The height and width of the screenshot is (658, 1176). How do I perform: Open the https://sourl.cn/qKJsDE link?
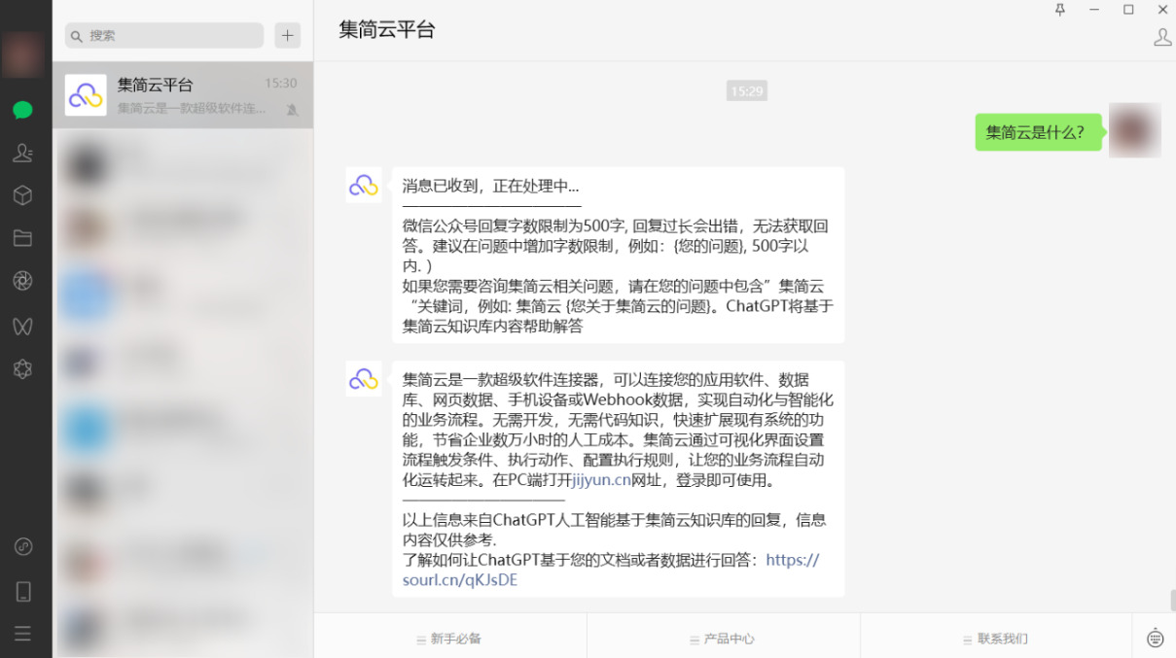(x=611, y=570)
